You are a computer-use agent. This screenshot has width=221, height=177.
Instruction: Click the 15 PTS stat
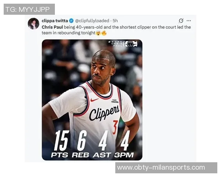point(60,144)
